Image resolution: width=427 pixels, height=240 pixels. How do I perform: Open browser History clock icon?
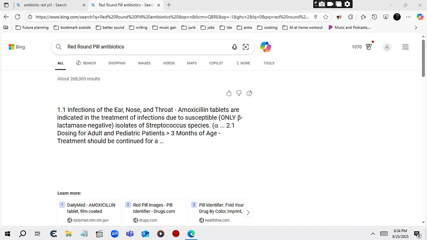click(375, 17)
